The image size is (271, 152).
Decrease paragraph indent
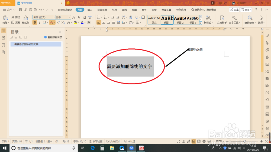pyautogui.click(x=113, y=17)
